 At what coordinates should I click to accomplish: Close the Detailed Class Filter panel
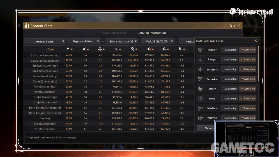256,41
